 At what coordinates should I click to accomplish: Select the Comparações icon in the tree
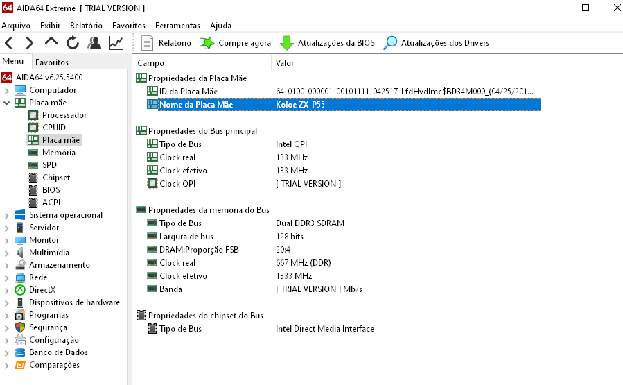tap(20, 365)
